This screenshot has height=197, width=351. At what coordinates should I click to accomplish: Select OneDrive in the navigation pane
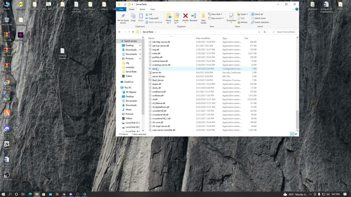(129, 82)
